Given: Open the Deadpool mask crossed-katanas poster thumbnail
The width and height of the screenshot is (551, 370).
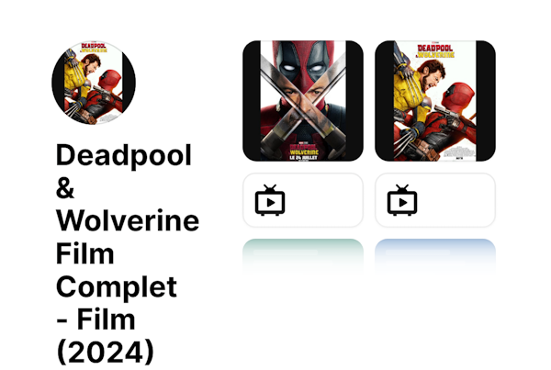Looking at the screenshot, I should point(303,101).
